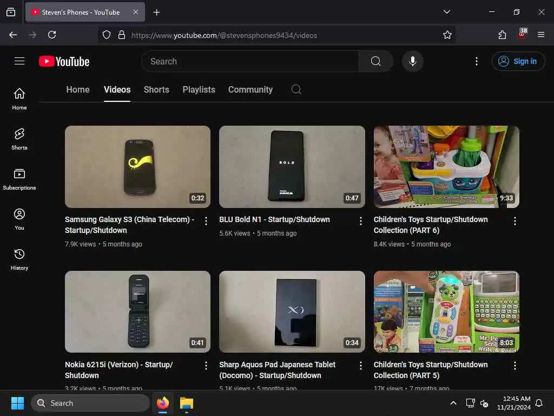The height and width of the screenshot is (416, 554).
Task: Switch to the Shorts channel tab
Action: tap(156, 89)
